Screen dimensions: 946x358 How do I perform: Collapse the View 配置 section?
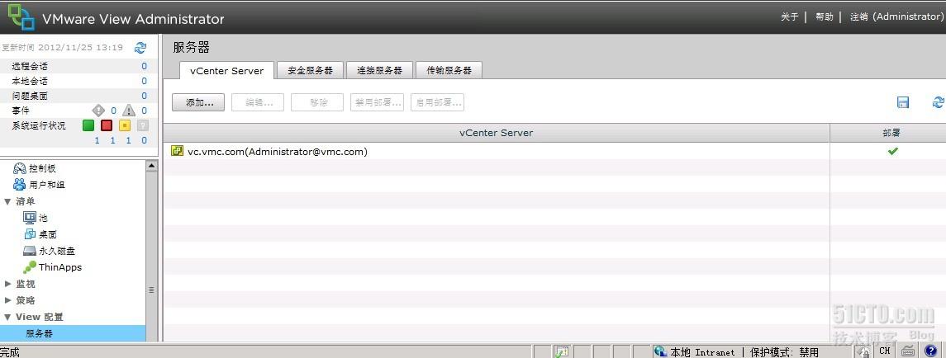pos(7,317)
